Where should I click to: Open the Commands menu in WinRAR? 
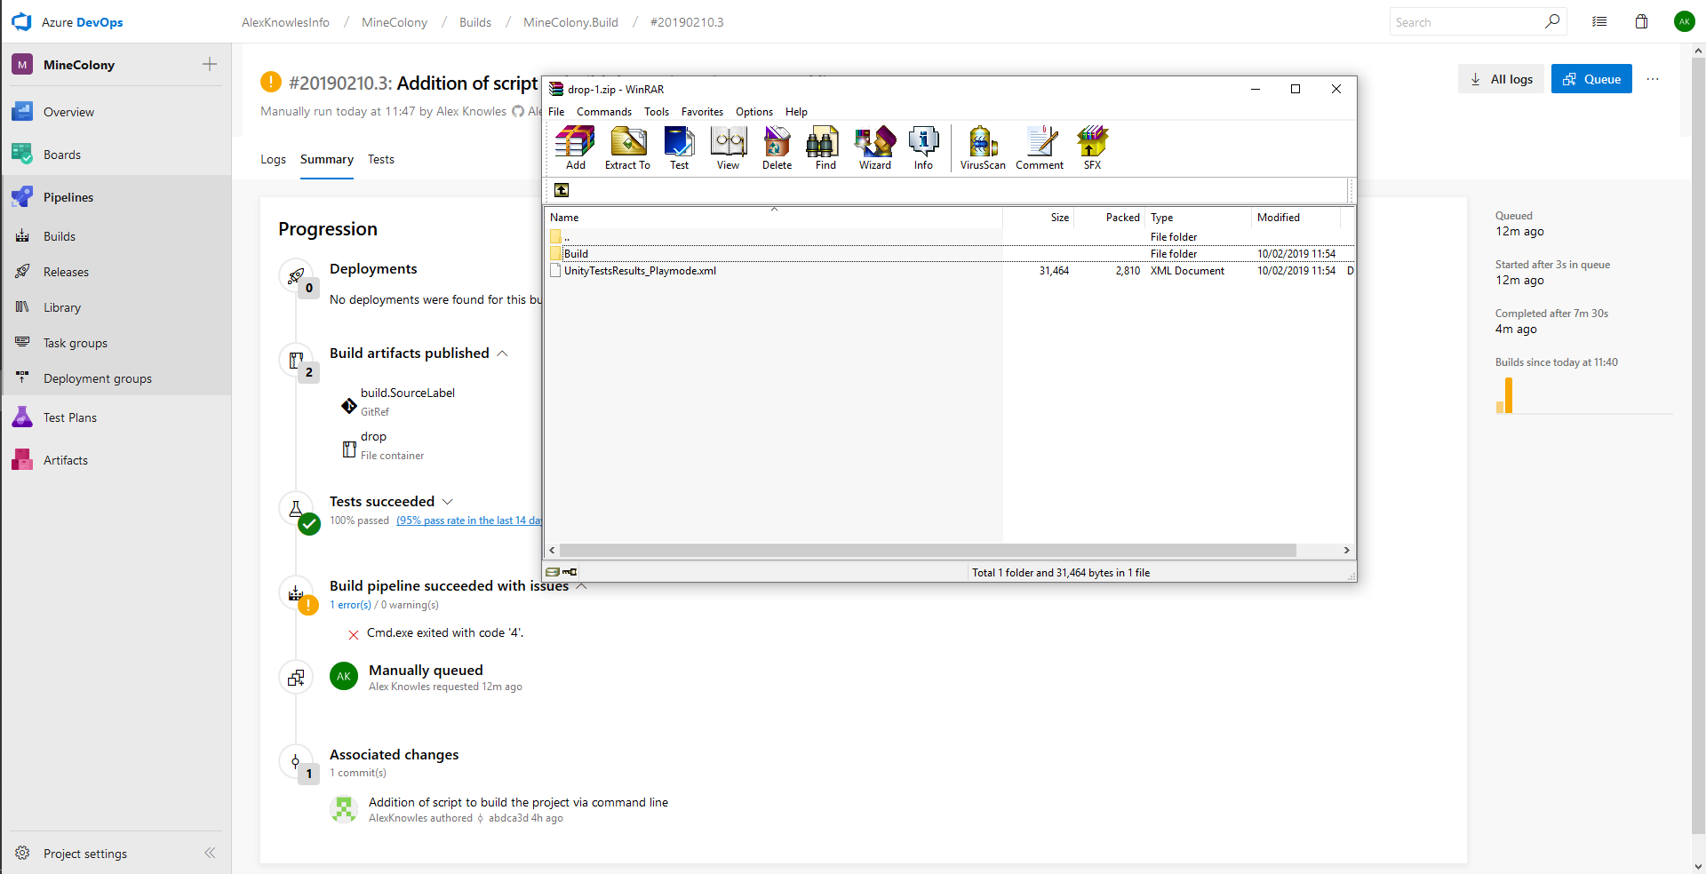click(603, 112)
